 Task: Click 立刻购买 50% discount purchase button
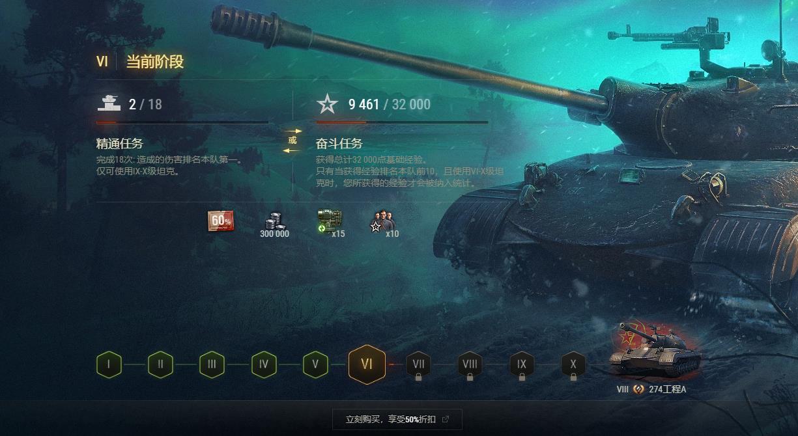[397, 420]
